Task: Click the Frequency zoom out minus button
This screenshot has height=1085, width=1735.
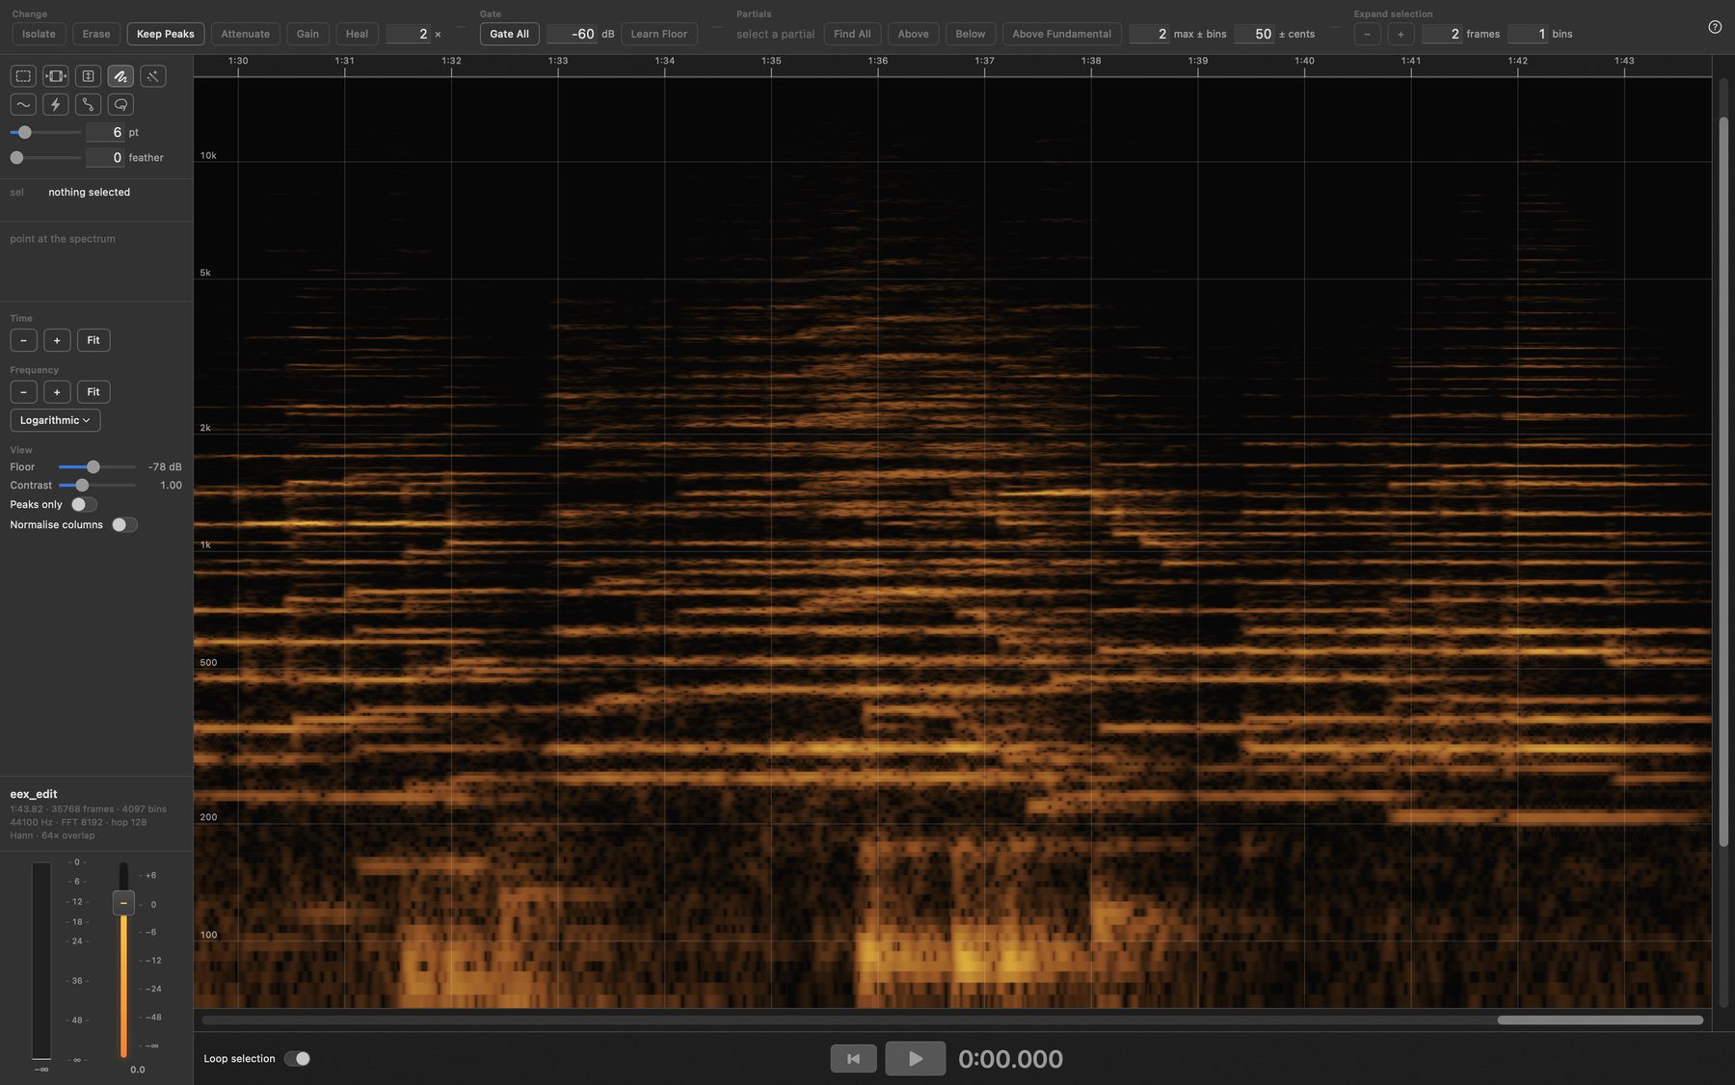Action: point(23,392)
